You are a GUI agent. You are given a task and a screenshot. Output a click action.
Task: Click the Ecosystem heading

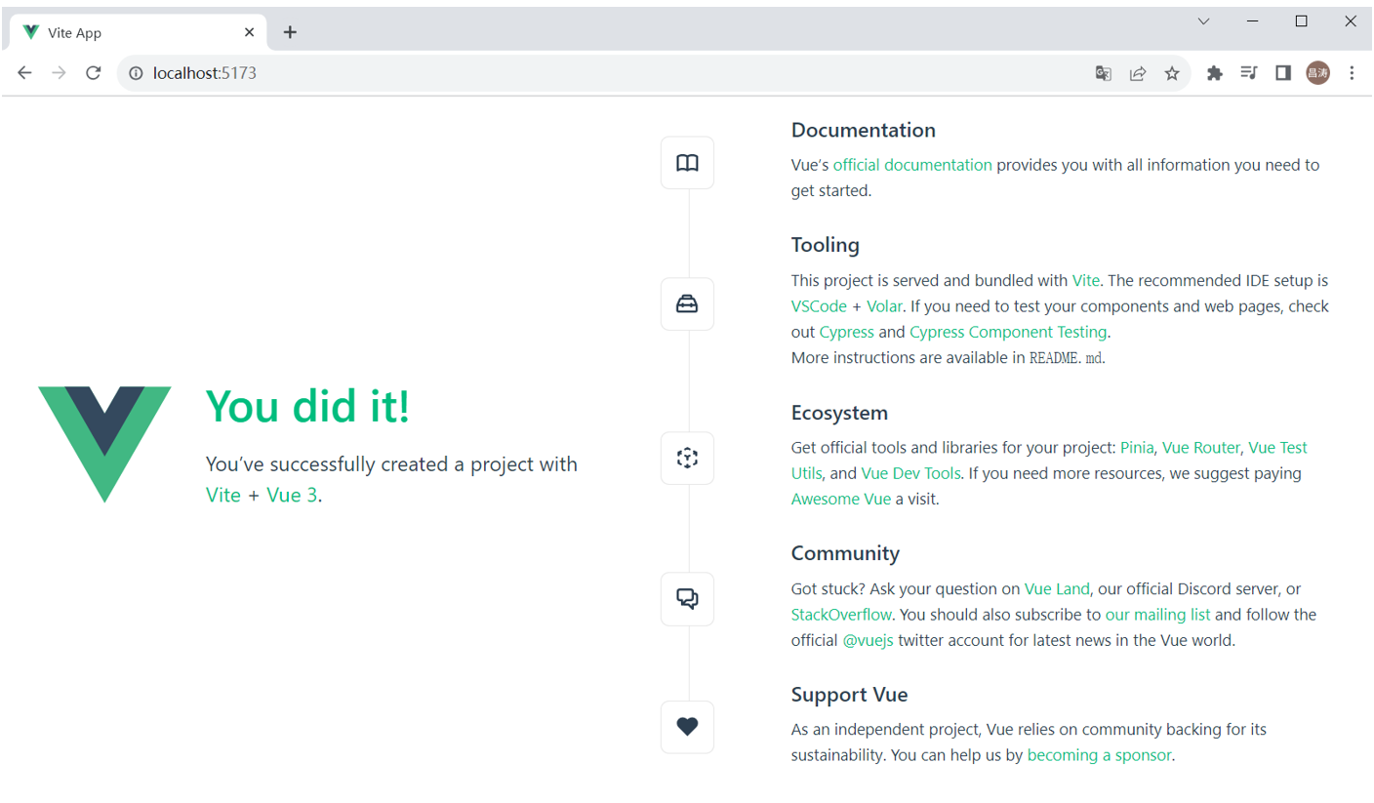click(x=839, y=412)
